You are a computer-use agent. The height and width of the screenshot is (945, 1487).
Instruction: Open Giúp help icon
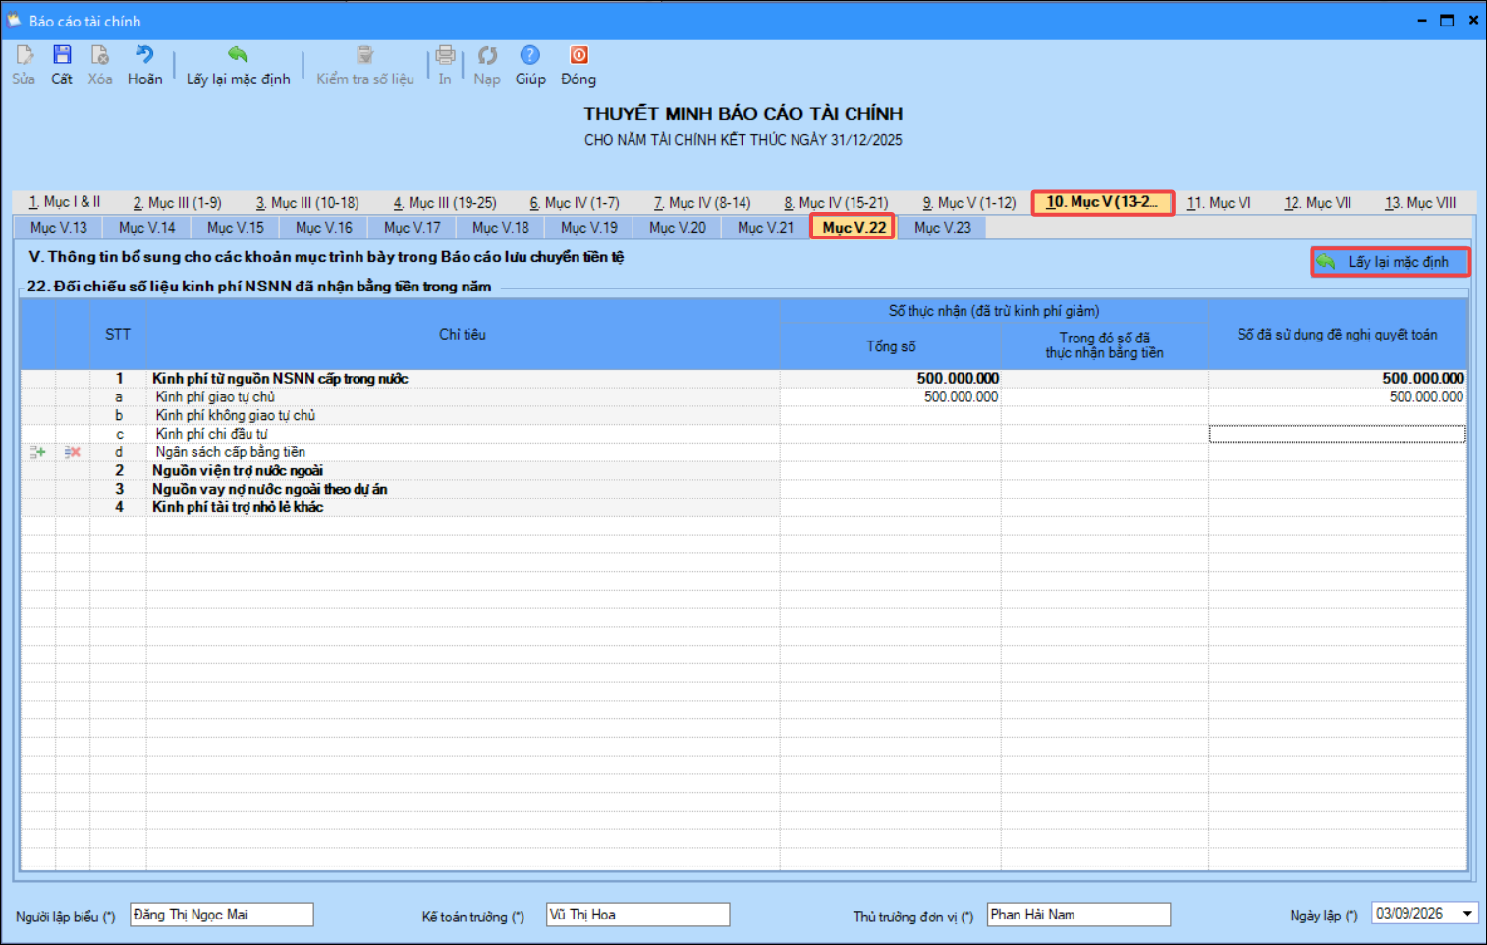point(530,56)
